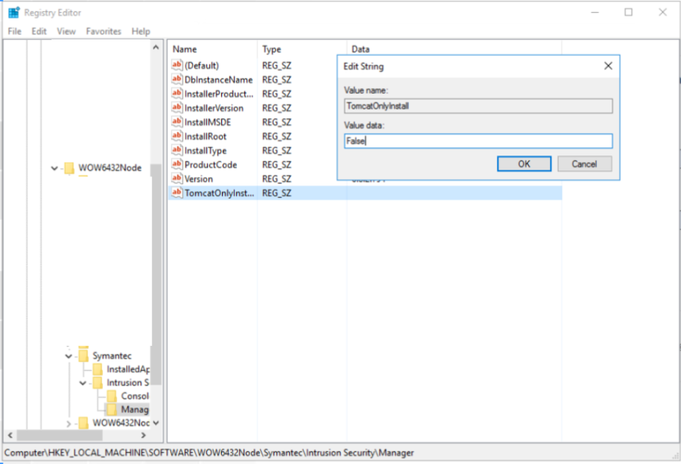Collapse the Intrusion S tree node

click(82, 383)
